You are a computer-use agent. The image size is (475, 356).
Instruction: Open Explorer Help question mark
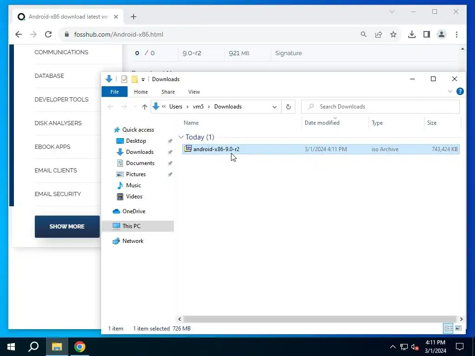tap(460, 91)
